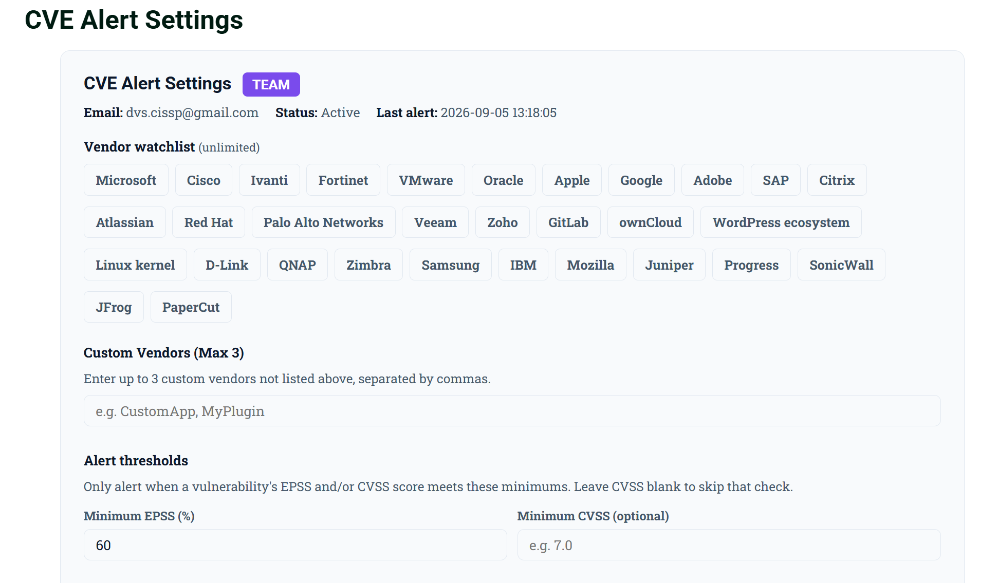This screenshot has width=998, height=583.
Task: Select QNAP in the vendor watchlist
Action: (x=298, y=265)
